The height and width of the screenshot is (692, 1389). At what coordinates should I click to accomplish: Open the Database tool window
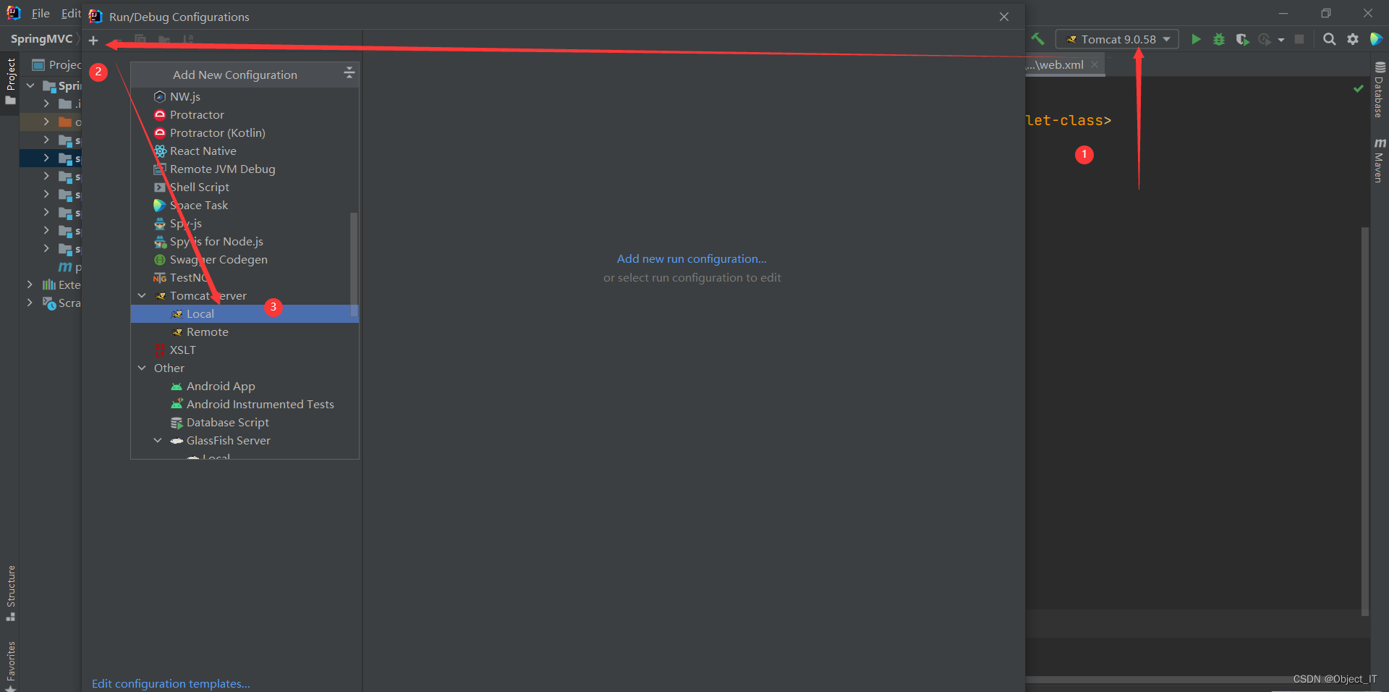click(x=1379, y=90)
